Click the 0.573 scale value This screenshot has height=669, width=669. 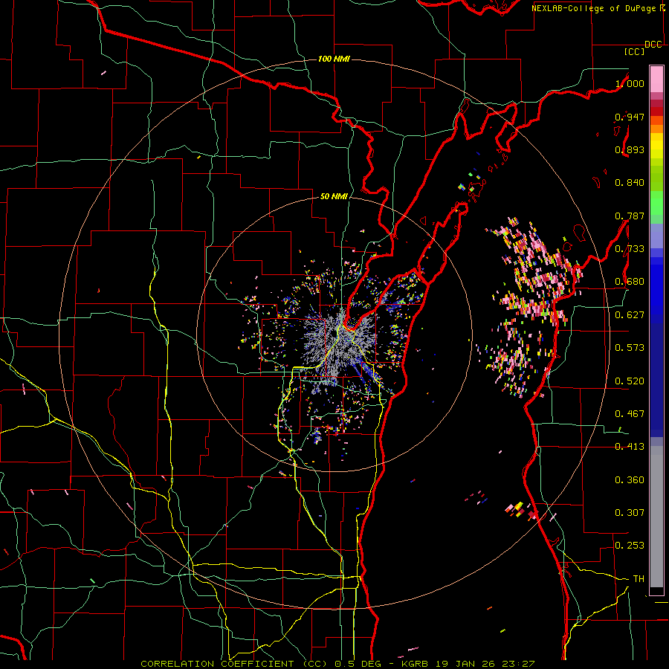click(630, 348)
